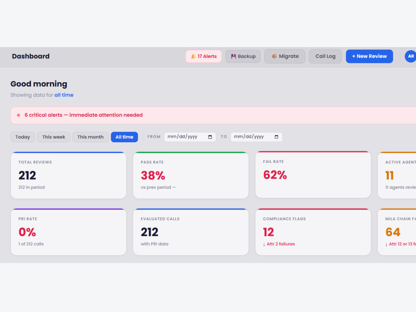Open the PRI Rate card
Image resolution: width=416 pixels, height=312 pixels.
[x=69, y=232]
